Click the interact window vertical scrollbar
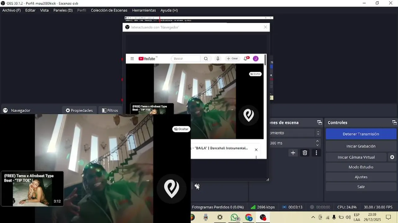 (265, 59)
